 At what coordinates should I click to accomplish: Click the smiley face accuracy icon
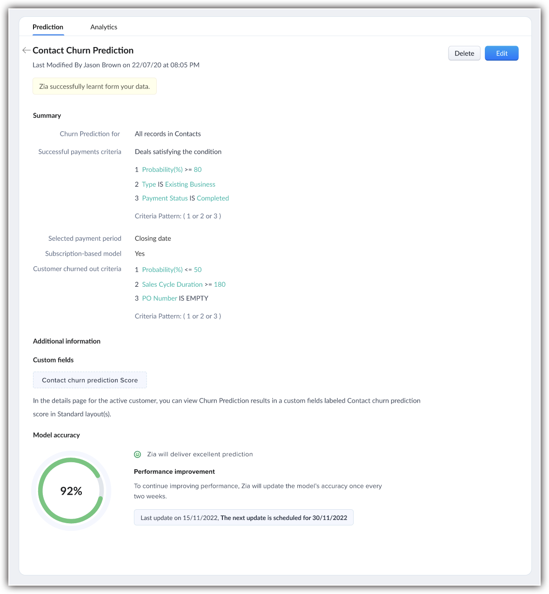(x=138, y=454)
